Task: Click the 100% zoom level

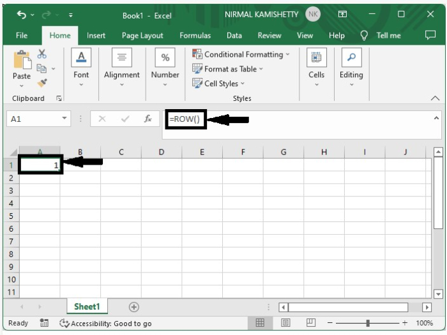Action: [x=424, y=323]
